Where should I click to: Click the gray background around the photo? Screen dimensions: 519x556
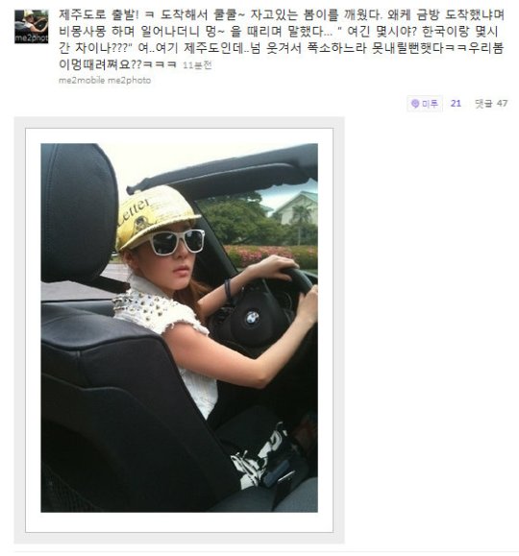coord(180,539)
